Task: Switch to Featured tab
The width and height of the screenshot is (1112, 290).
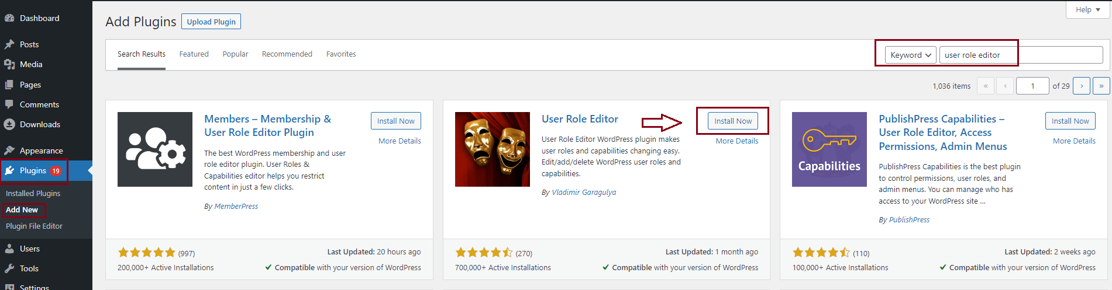Action: coord(194,54)
